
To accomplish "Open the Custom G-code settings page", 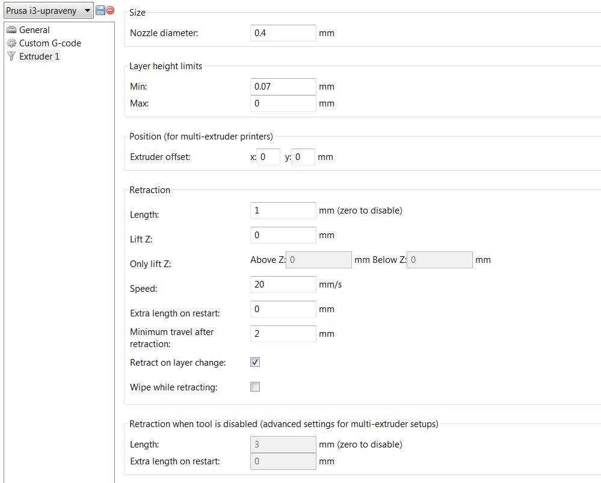I will click(50, 43).
